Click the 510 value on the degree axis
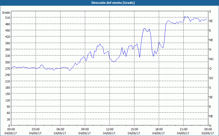Image resolution: width=219 pixels, height=136 pixels. (8, 18)
